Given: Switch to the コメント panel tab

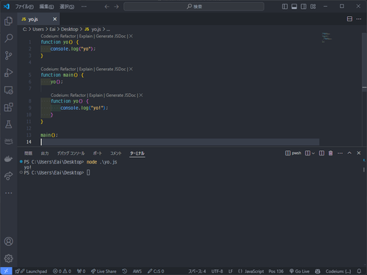Looking at the screenshot, I should click(x=116, y=153).
